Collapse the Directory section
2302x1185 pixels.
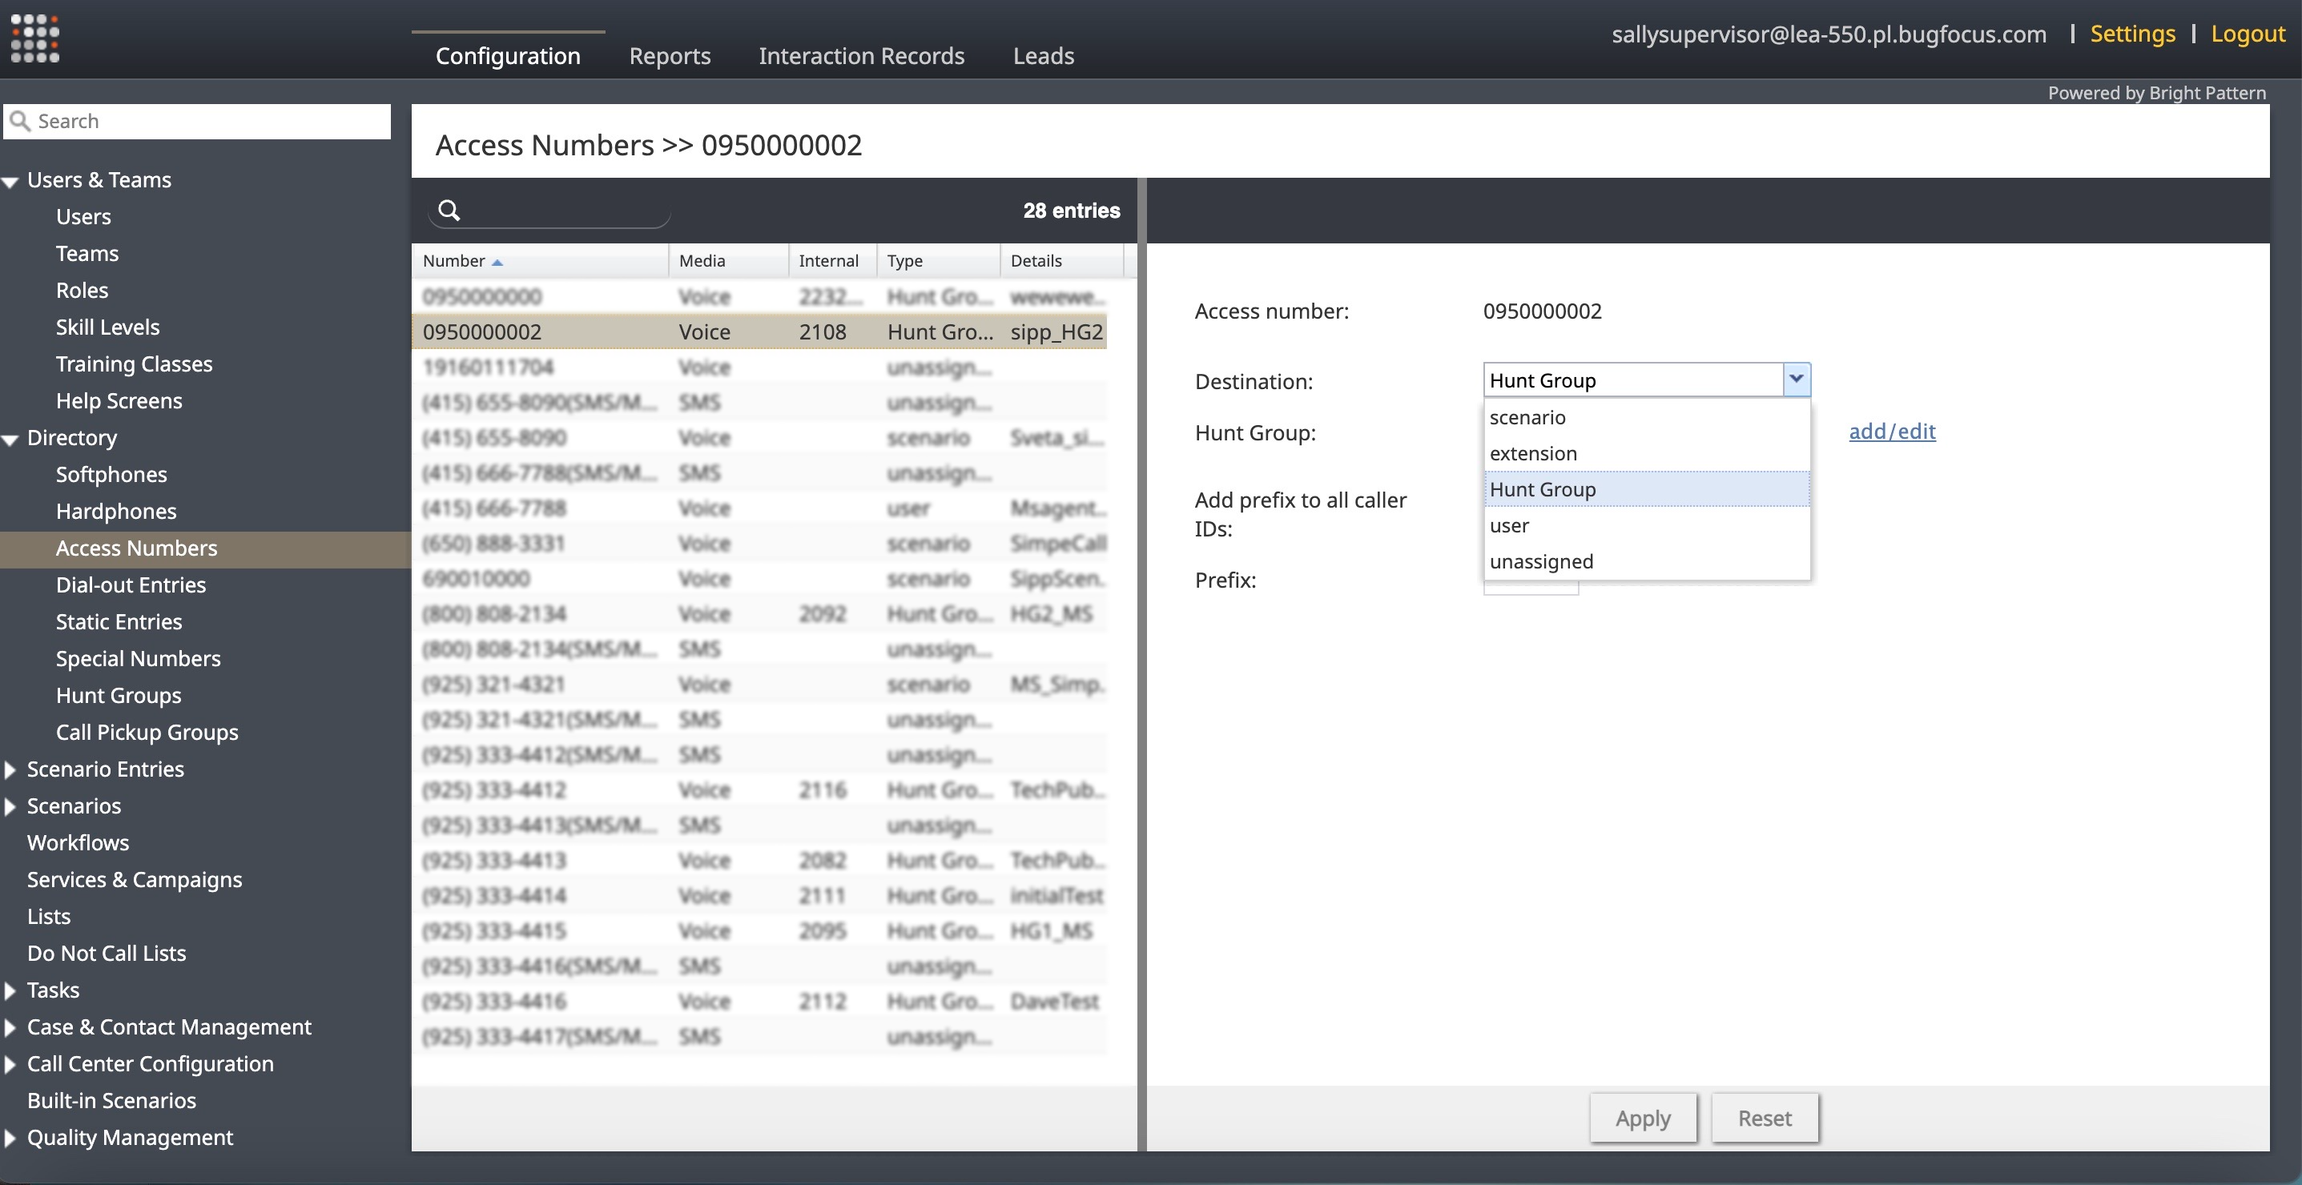[x=10, y=440]
